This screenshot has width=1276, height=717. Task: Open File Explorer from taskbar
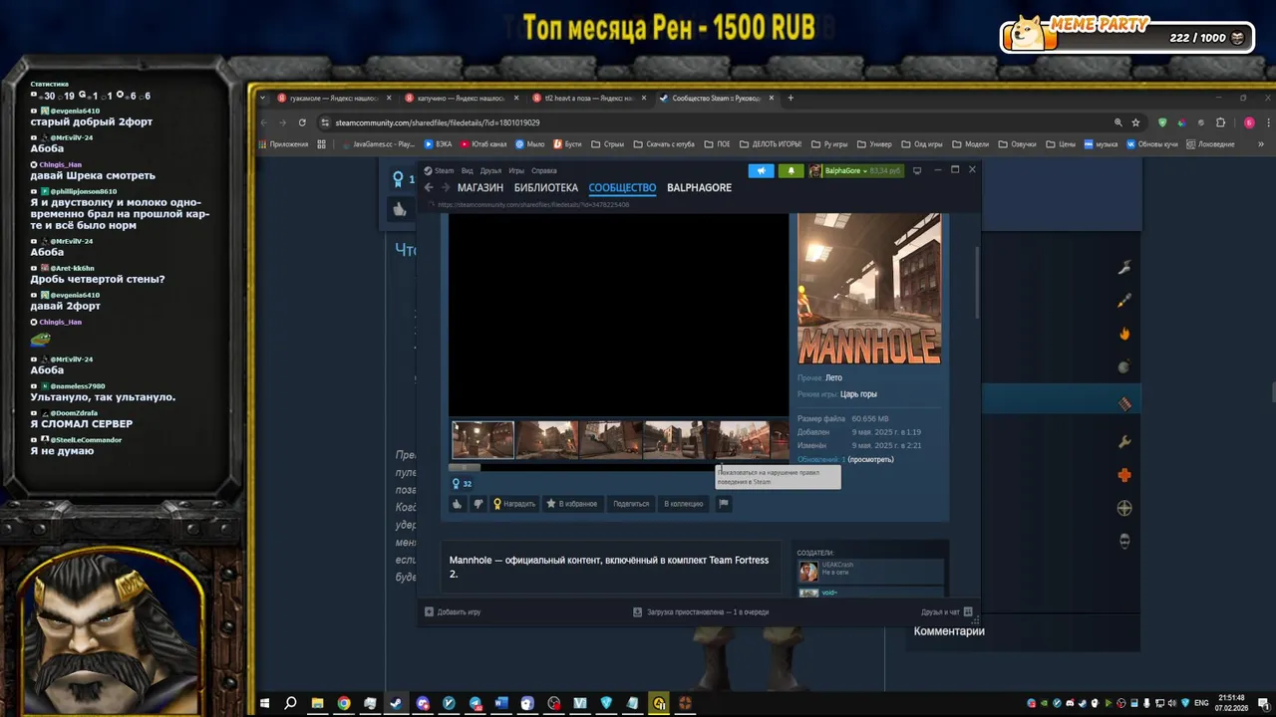pos(317,703)
